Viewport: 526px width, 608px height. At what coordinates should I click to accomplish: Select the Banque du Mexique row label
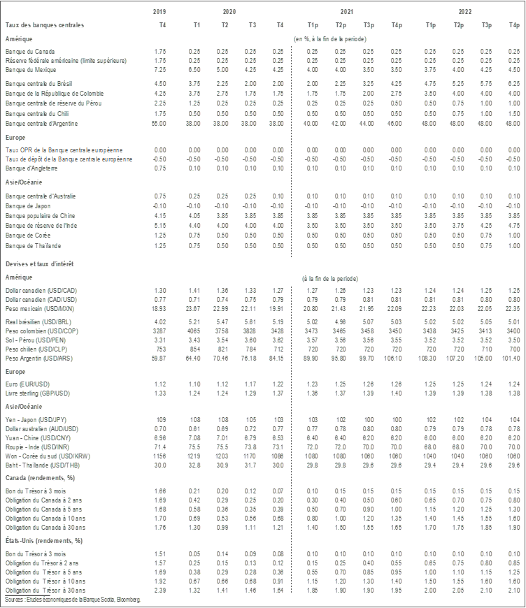(32, 70)
